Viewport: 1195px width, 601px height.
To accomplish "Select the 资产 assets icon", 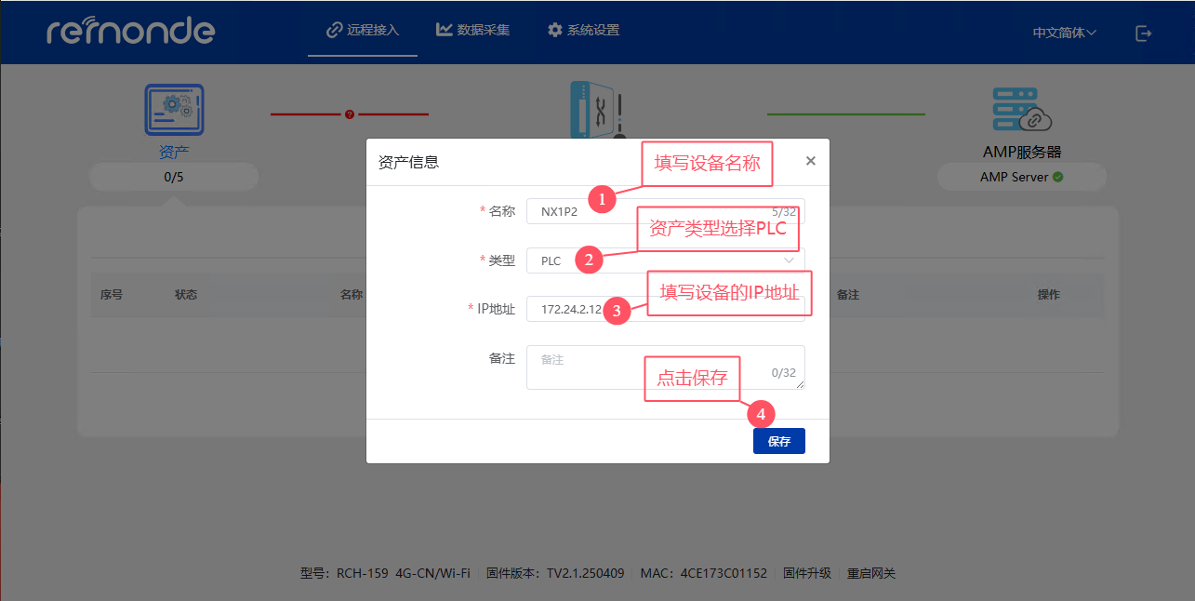I will (x=174, y=110).
